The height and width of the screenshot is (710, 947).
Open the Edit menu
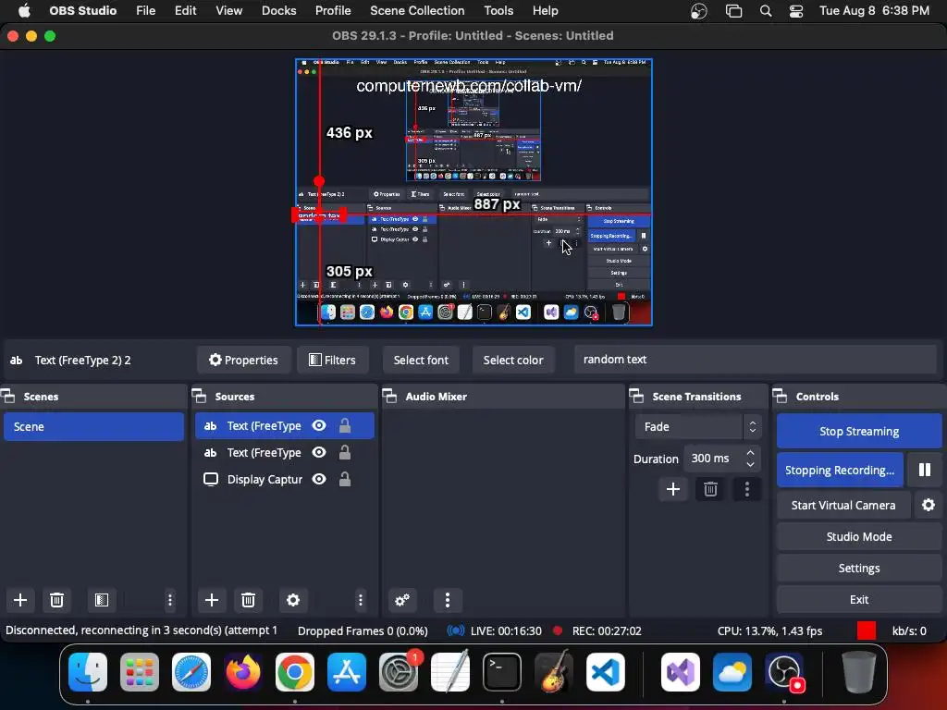[x=185, y=11]
